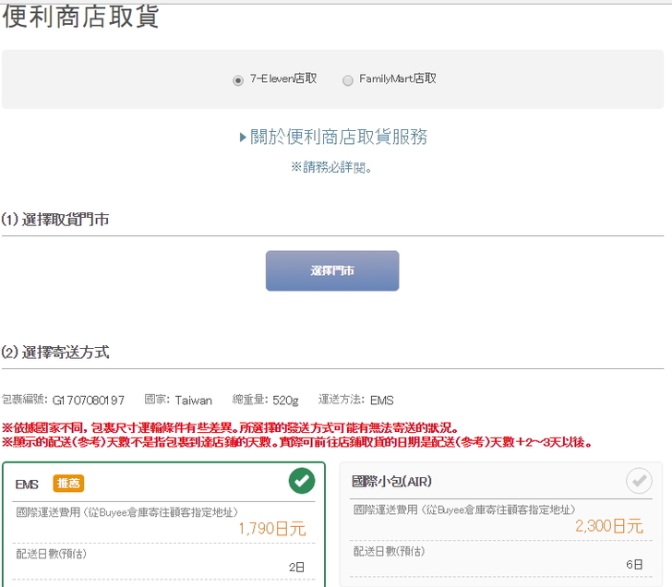Click the 便利商店取貨 page heading

tap(81, 17)
